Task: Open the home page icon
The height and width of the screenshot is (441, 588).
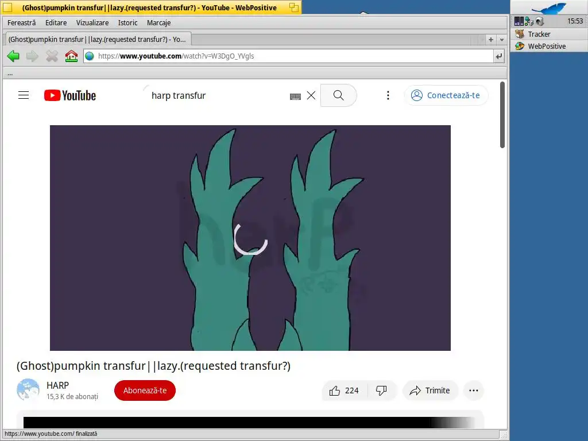Action: tap(71, 56)
